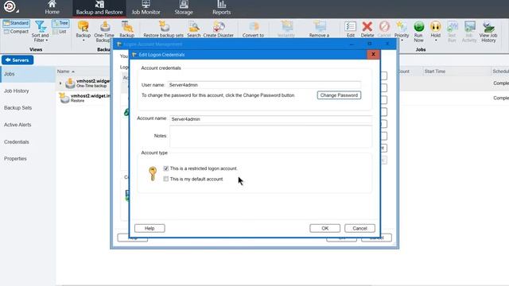Select Jobs in the sidebar
This screenshot has height=286, width=509.
(x=28, y=74)
